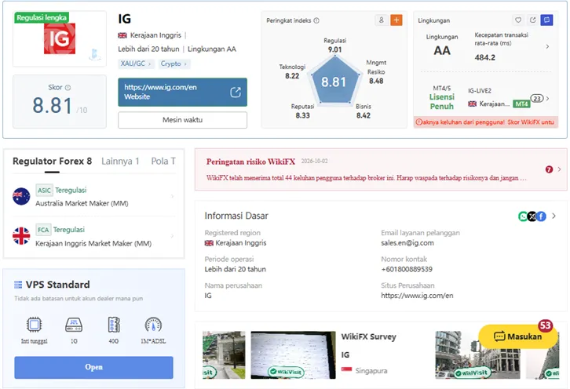Viewport: 570px width, 389px height.
Task: Click the +601800889539 contact number
Action: coord(407,269)
